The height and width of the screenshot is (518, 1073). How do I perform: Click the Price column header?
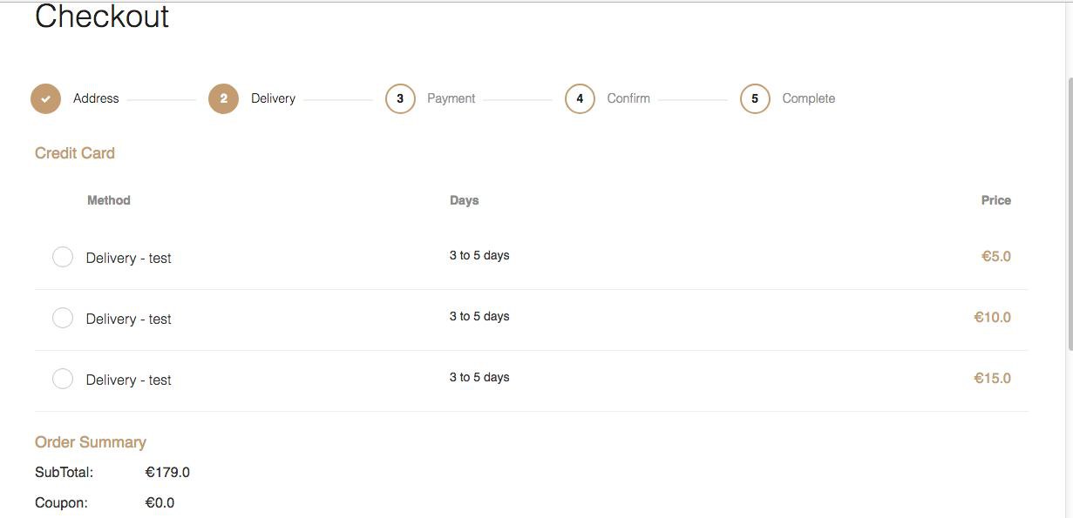coord(995,200)
